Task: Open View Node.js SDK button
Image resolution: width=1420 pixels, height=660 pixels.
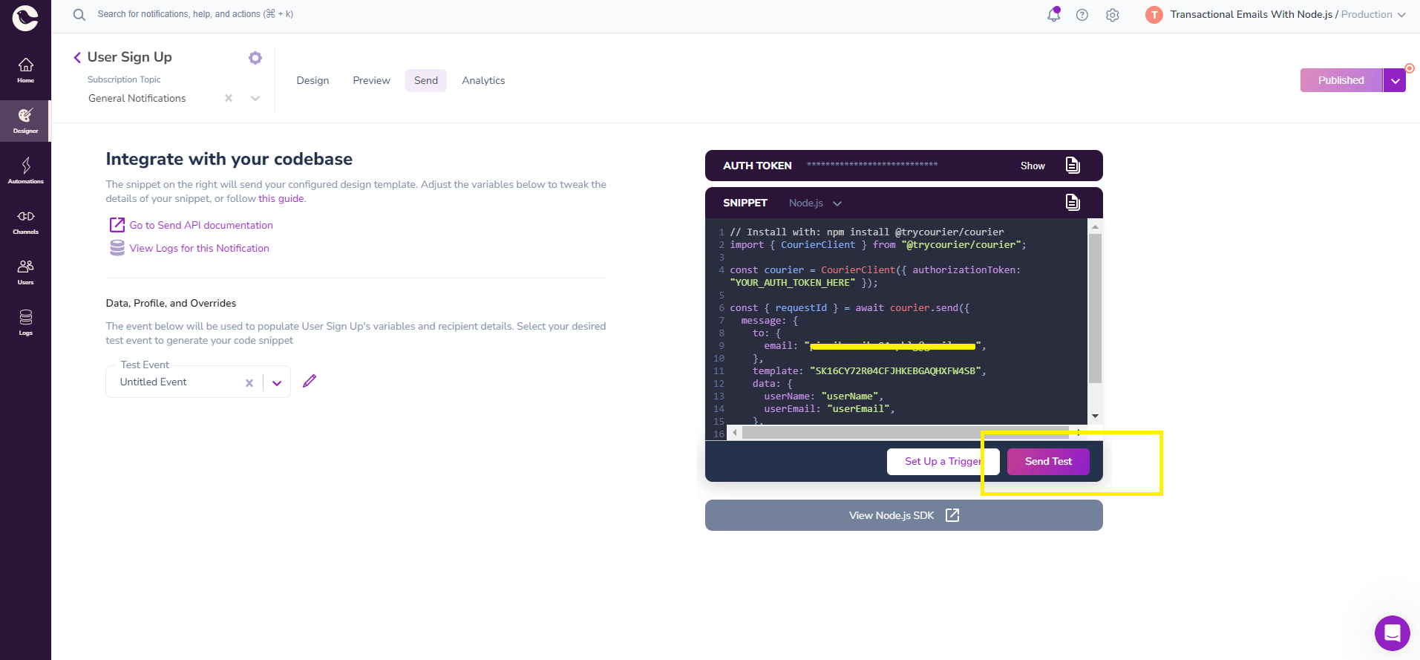Action: point(904,515)
